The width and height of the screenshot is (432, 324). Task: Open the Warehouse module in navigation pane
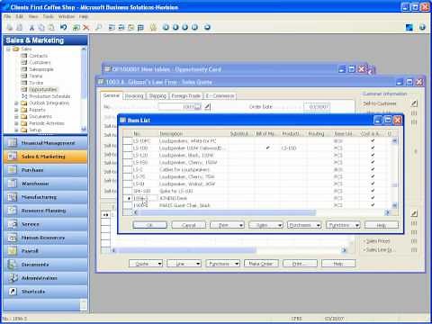coord(45,184)
